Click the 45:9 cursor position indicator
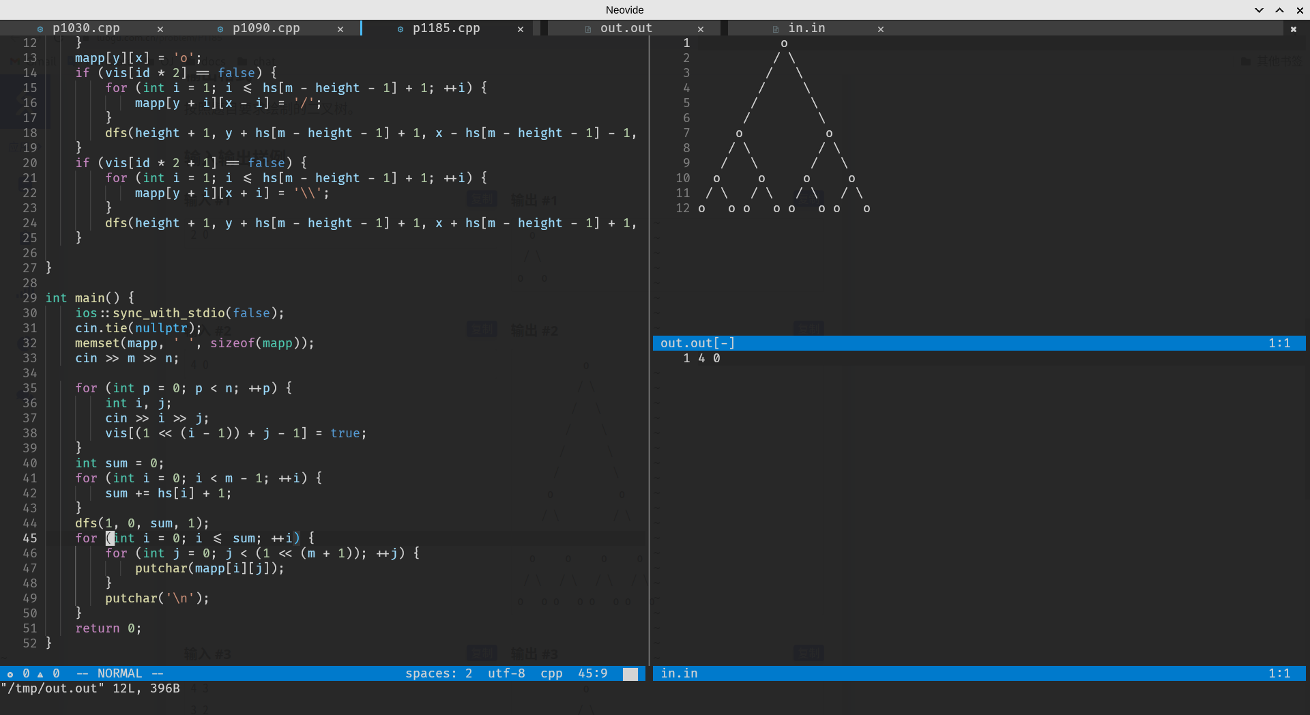 tap(592, 673)
